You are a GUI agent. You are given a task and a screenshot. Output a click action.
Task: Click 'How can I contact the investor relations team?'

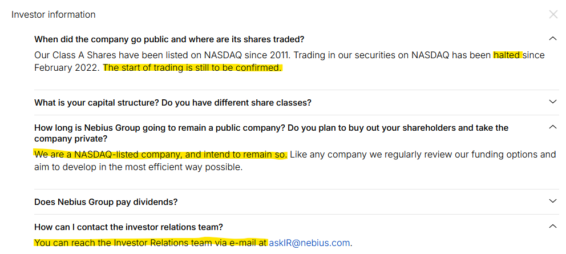[128, 227]
